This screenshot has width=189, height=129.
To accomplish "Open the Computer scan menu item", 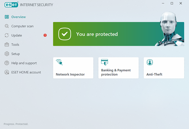I will [22, 26].
